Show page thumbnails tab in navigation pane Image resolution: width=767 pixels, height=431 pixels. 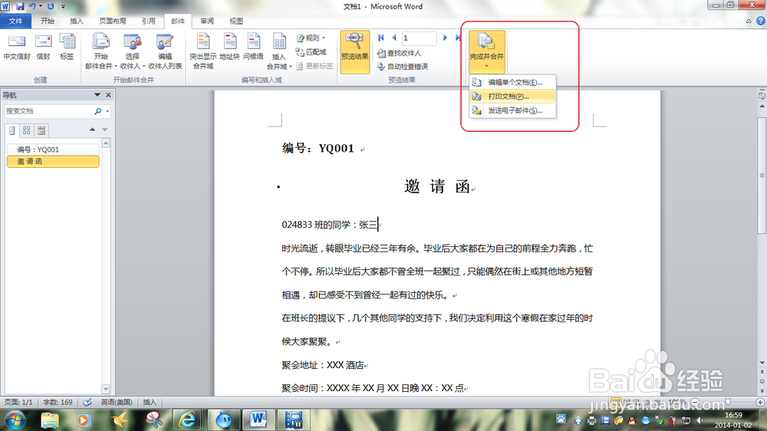coord(26,130)
